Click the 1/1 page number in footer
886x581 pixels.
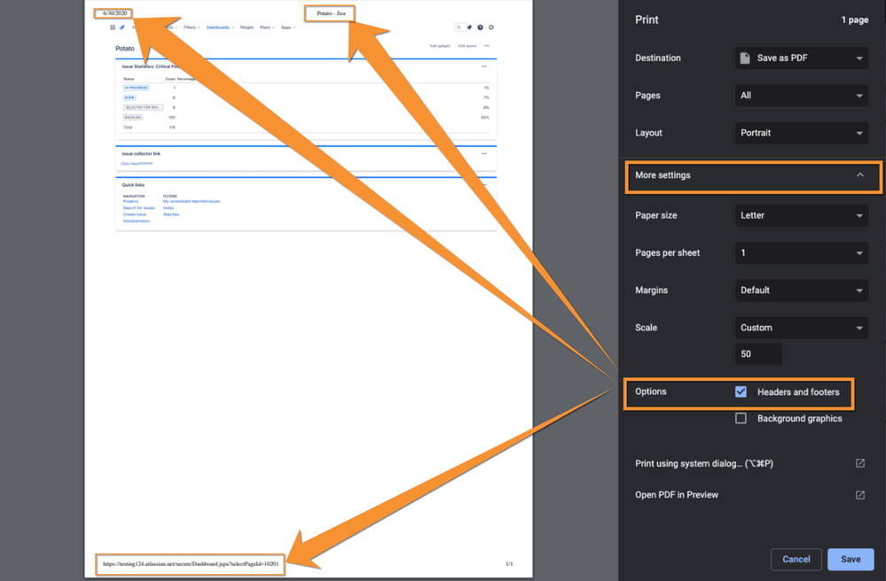(x=509, y=563)
